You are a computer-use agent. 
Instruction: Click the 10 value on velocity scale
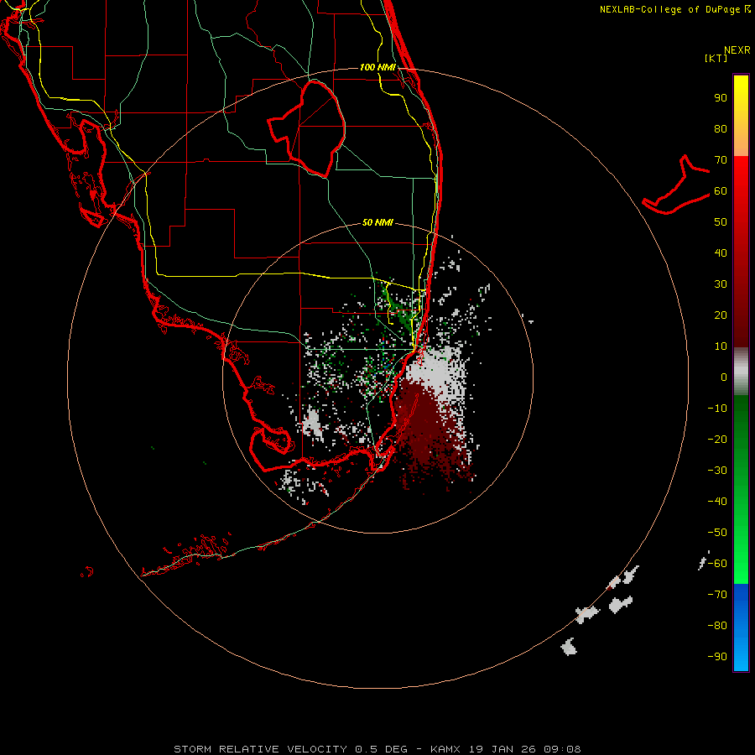click(x=721, y=346)
